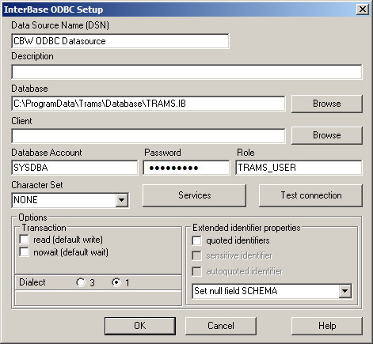373x344 pixels.
Task: Select Dialect 3 radio button
Action: (x=81, y=282)
